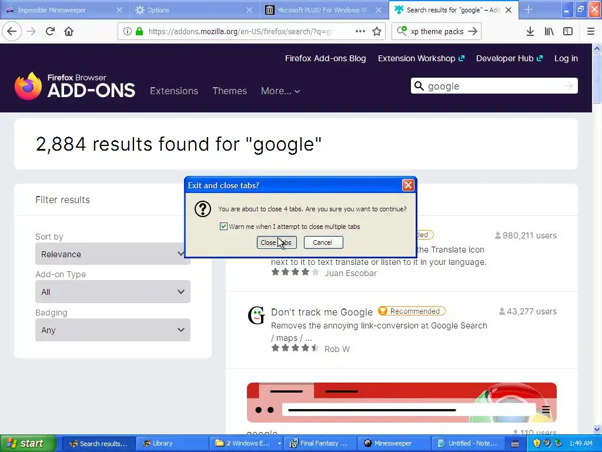Screen dimensions: 602x452
Task: Uncheck Warn me when closing multiple tabs
Action: pos(223,227)
